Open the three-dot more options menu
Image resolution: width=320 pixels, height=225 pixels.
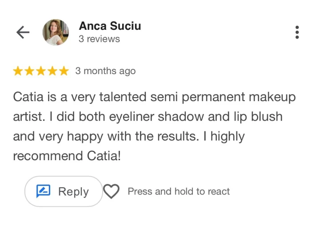pyautogui.click(x=297, y=32)
